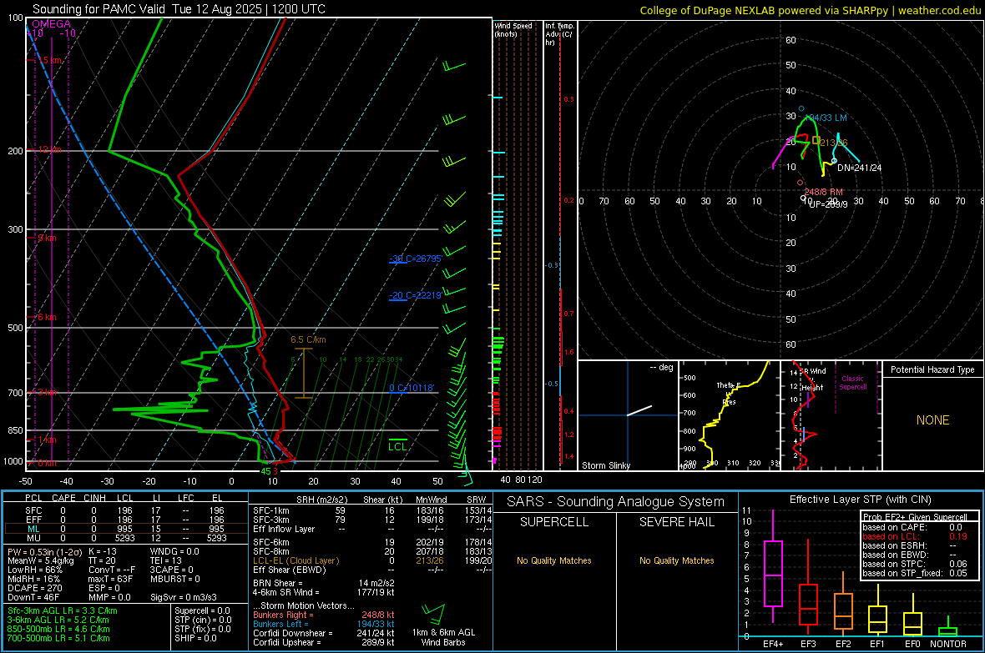Screen dimensions: 985x653
Task: Click the 'Corfidi Downshear' vector row
Action: pos(324,633)
